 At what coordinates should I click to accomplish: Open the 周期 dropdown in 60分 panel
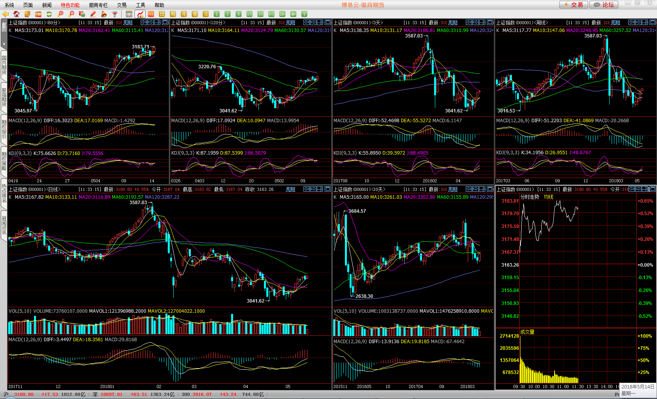(128, 23)
